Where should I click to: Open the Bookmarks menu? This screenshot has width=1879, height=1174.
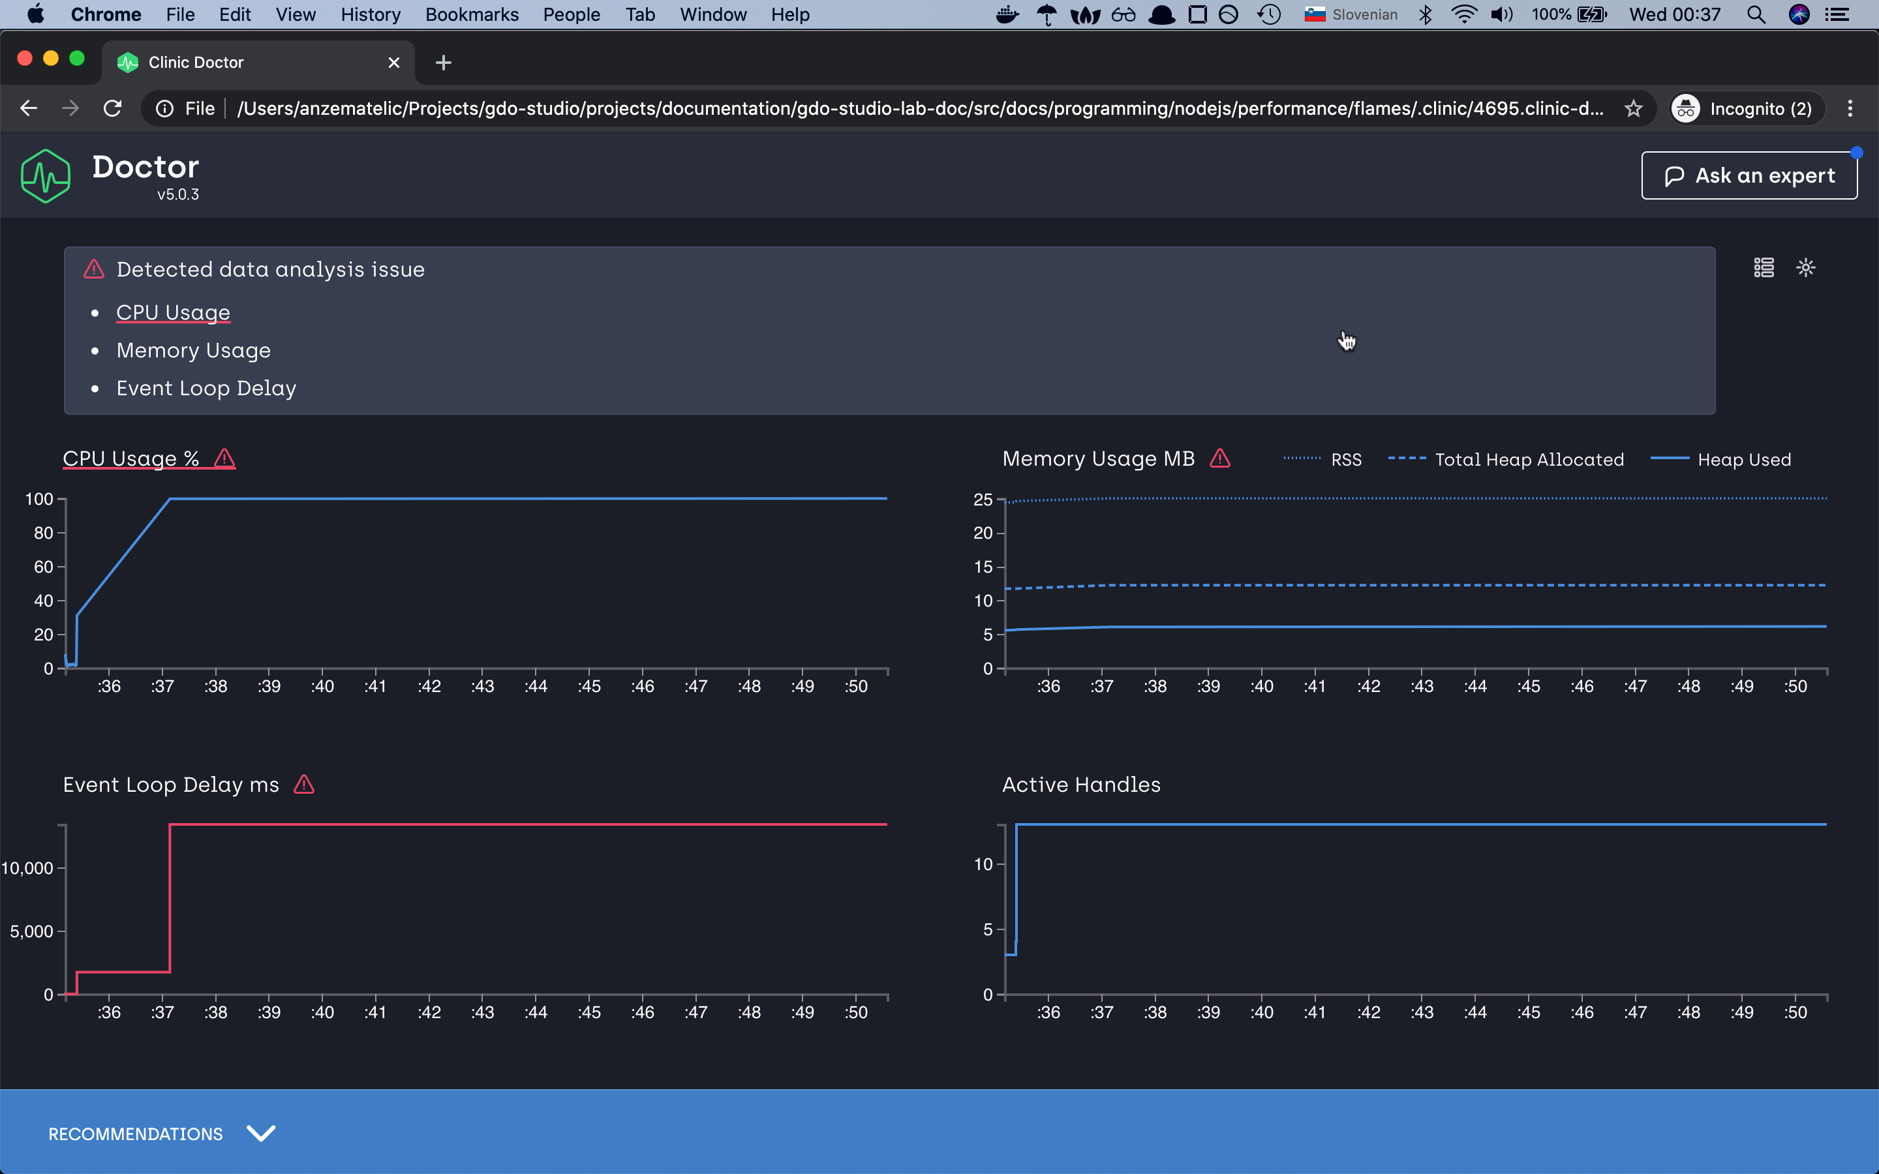point(471,15)
